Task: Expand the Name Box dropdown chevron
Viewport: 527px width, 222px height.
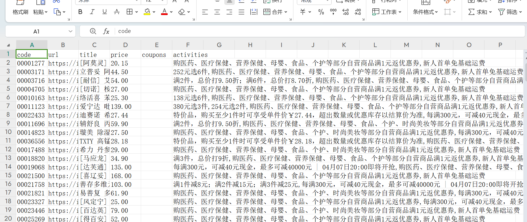Action: [x=70, y=31]
